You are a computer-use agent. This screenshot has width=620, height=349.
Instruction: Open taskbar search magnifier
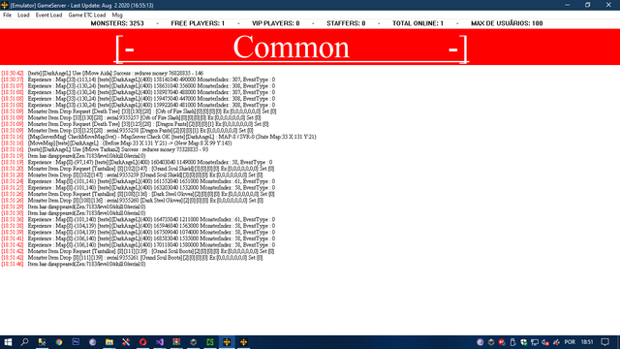(x=24, y=342)
